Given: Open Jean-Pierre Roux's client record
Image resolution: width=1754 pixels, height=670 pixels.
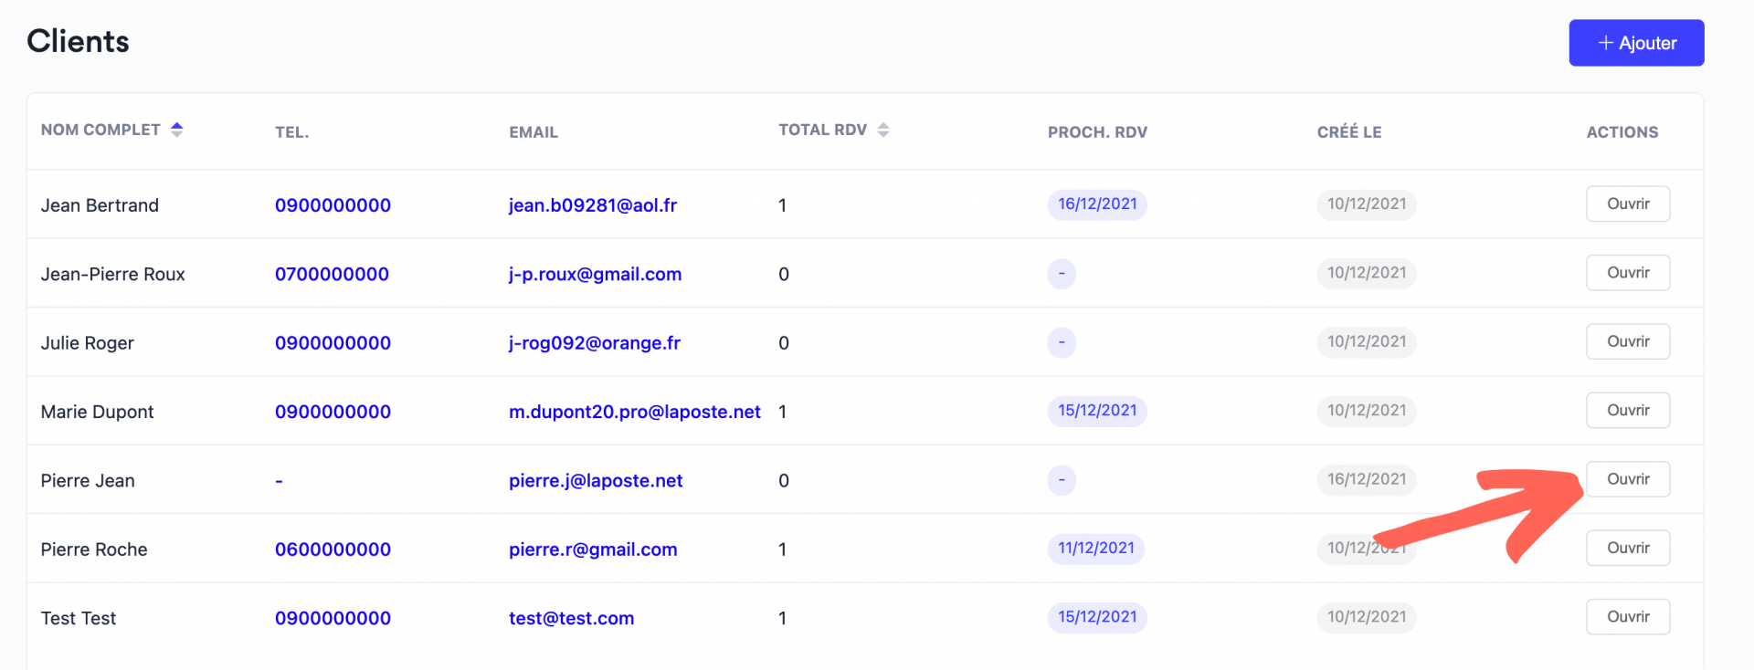Looking at the screenshot, I should pyautogui.click(x=1628, y=273).
